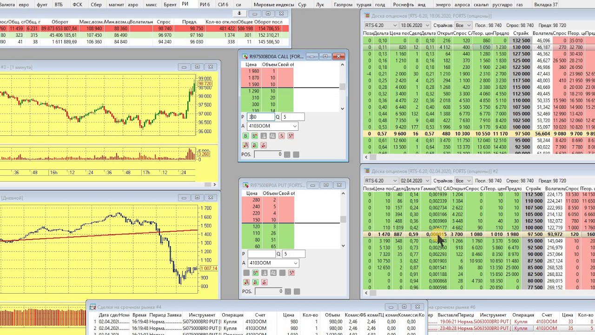Click 'Инструмент' column header in deals table #4
The height and width of the screenshot is (335, 595).
pos(202,315)
